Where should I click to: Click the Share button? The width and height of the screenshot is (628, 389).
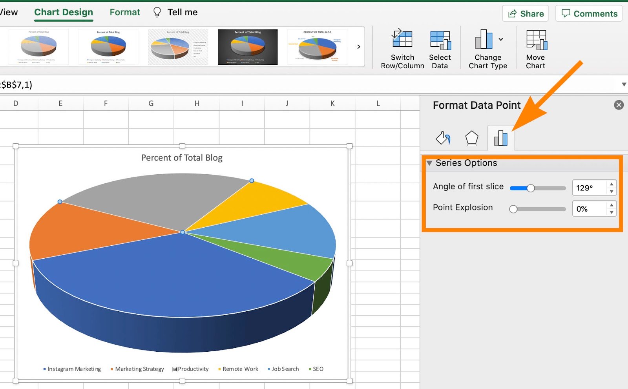point(525,13)
